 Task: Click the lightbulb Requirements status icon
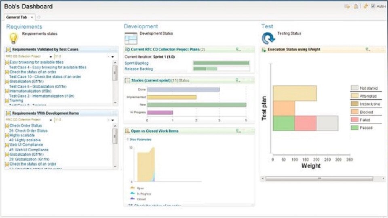pyautogui.click(x=13, y=38)
